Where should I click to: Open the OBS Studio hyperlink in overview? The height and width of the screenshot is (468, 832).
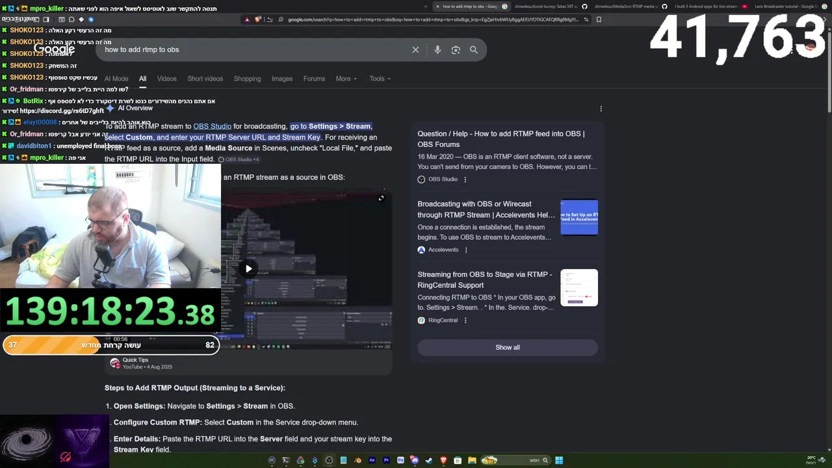(212, 126)
